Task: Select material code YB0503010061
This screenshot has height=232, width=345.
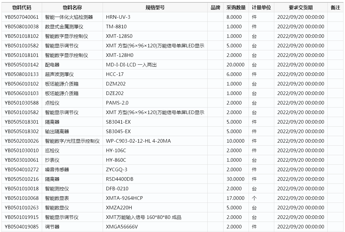Action: 22,160
